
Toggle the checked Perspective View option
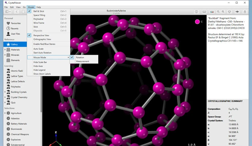point(49,35)
